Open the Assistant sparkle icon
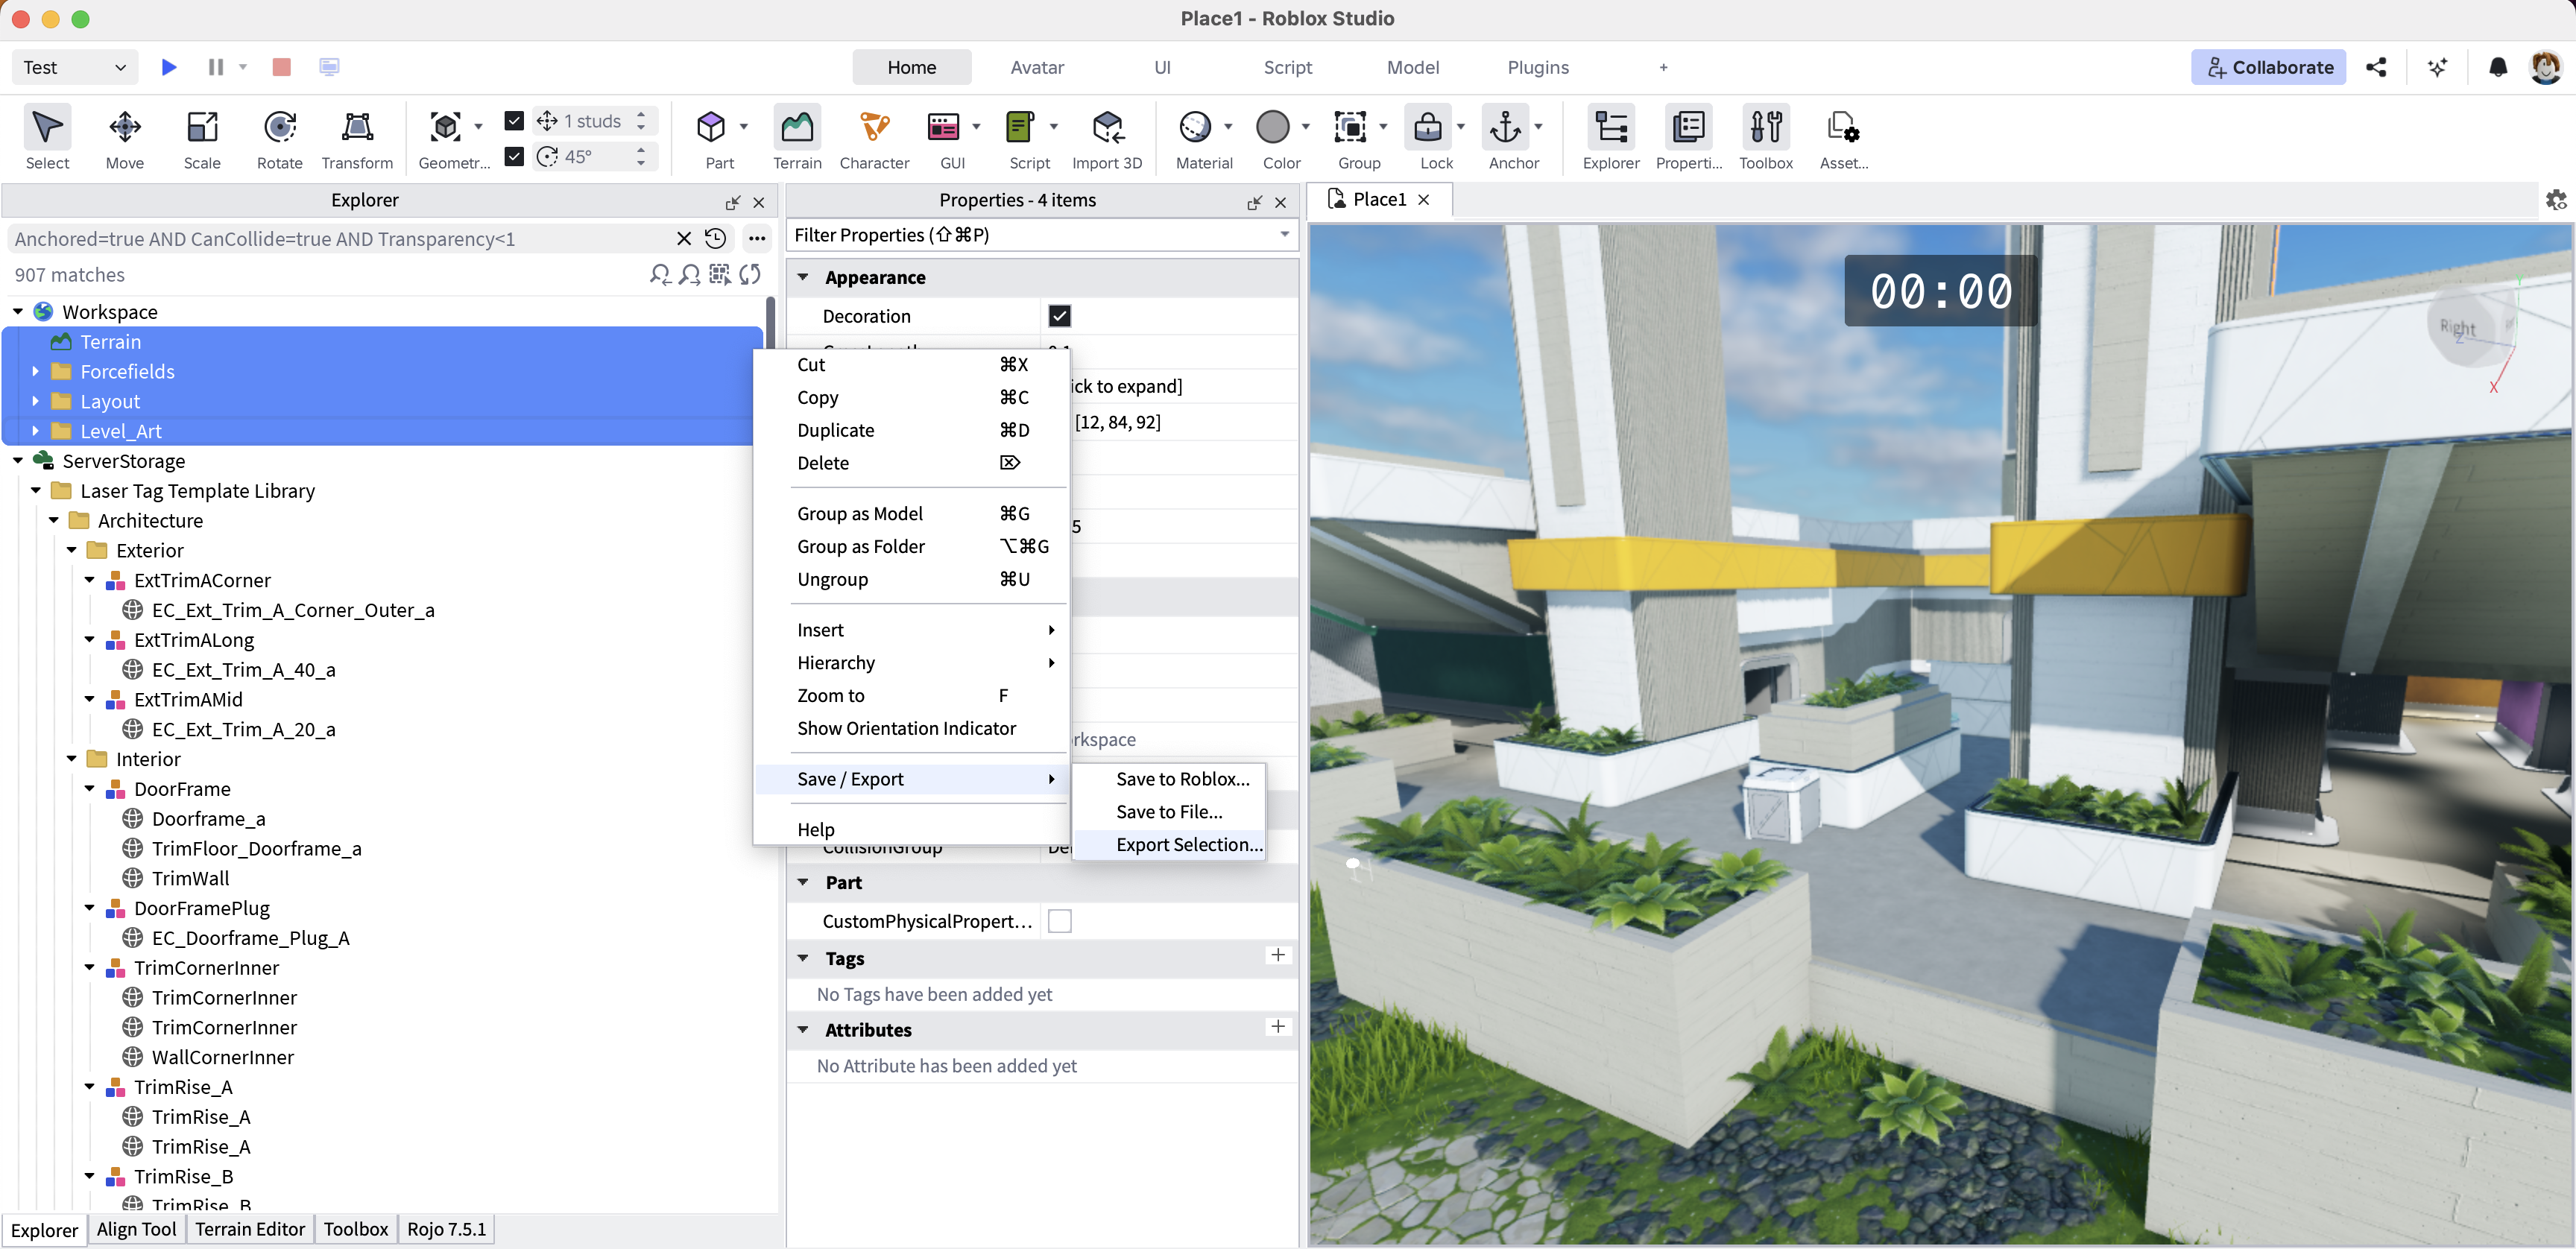Image resolution: width=2576 pixels, height=1249 pixels. pyautogui.click(x=2437, y=67)
